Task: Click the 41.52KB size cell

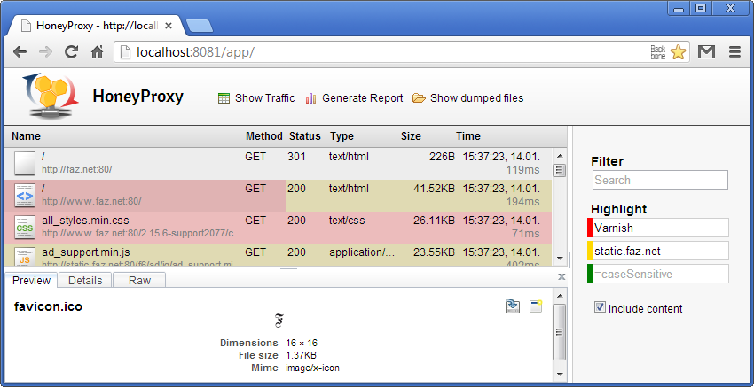Action: click(x=434, y=189)
